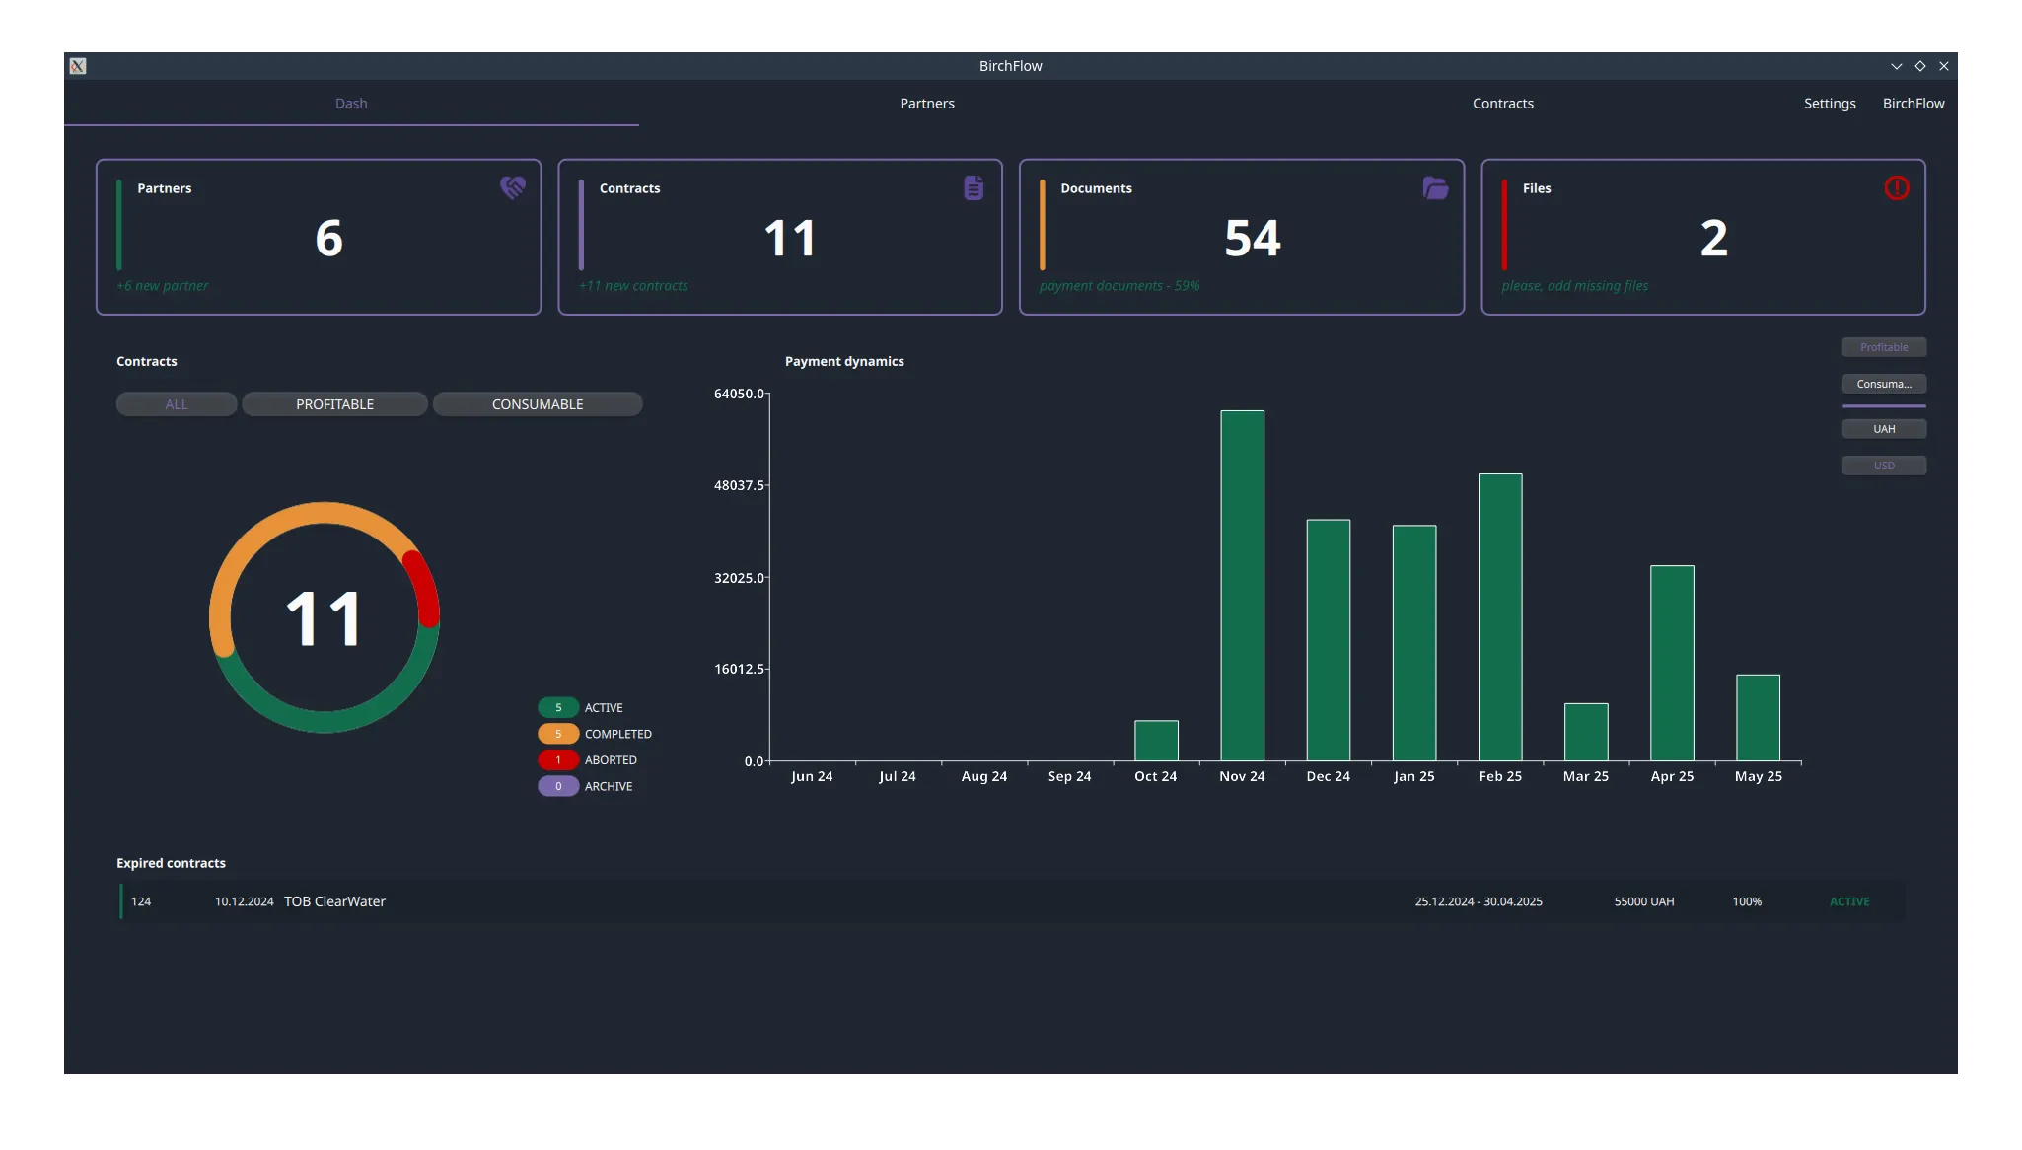Screen dimensions: 2022x1150
Task: Click the '+6 new partner' text
Action: pyautogui.click(x=163, y=286)
